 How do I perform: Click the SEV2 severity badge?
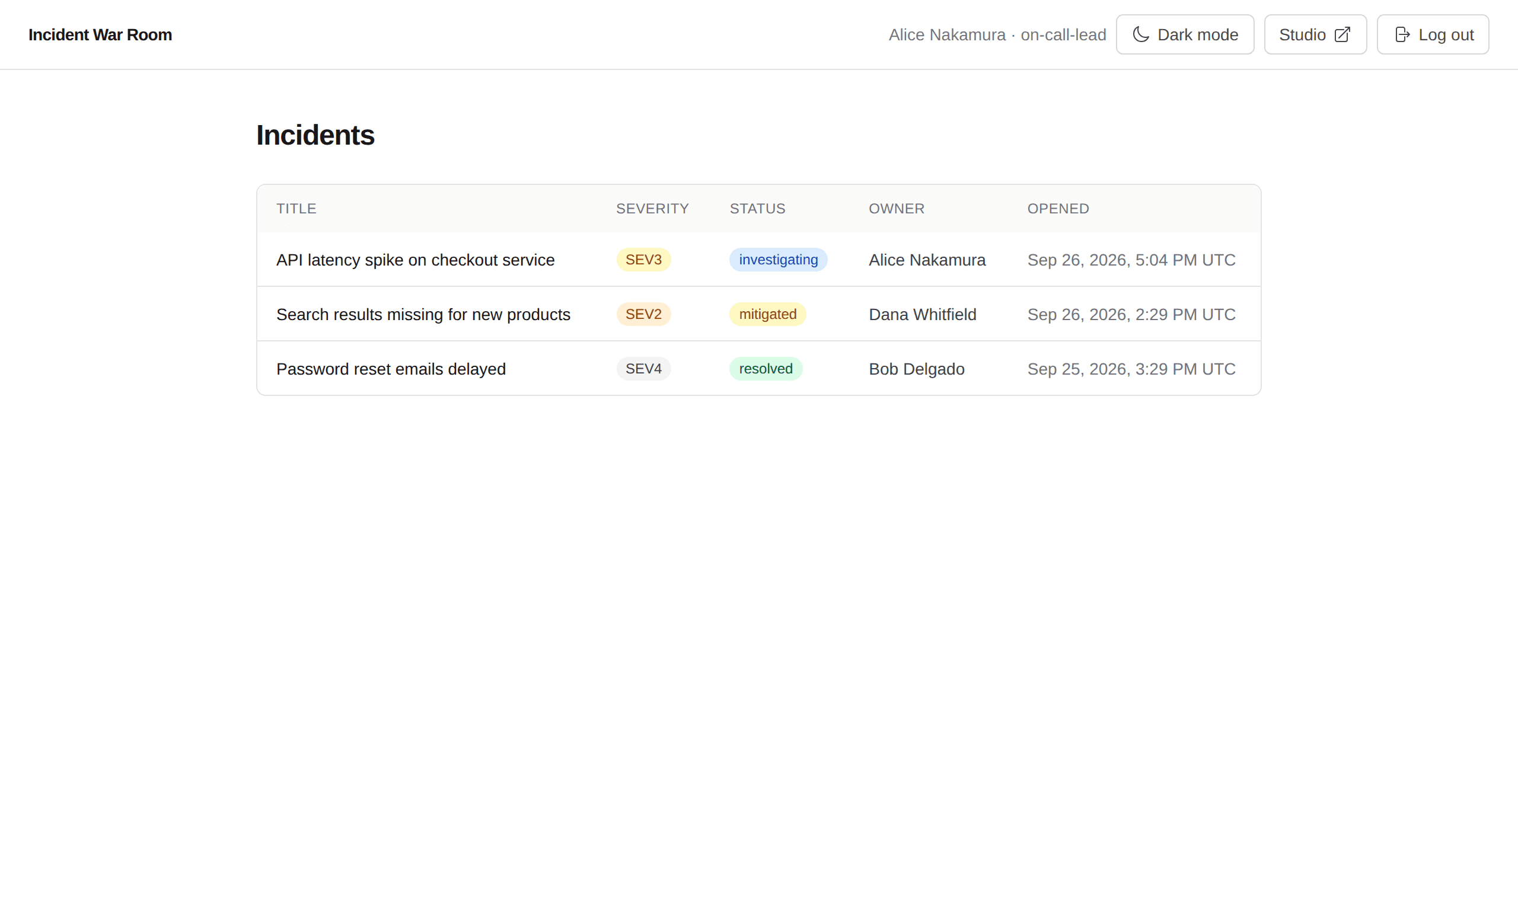click(643, 315)
